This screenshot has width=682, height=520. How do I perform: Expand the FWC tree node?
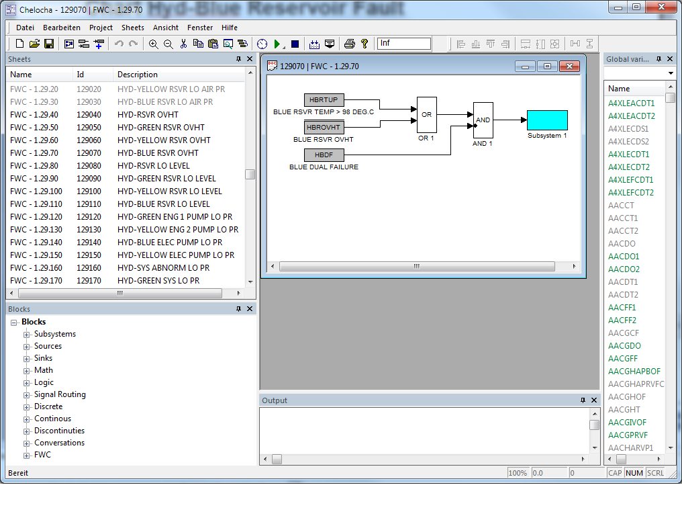point(27,456)
